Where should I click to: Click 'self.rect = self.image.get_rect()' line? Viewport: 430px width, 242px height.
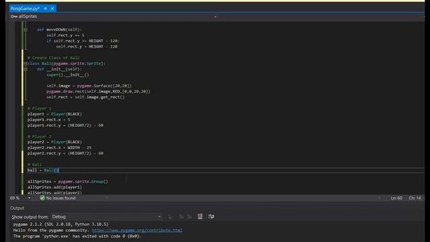point(85,97)
